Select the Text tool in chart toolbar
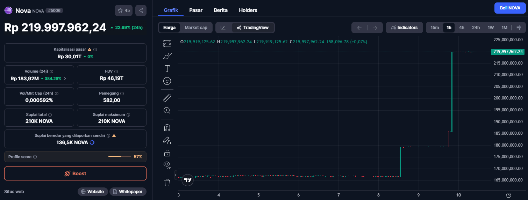 pos(167,68)
